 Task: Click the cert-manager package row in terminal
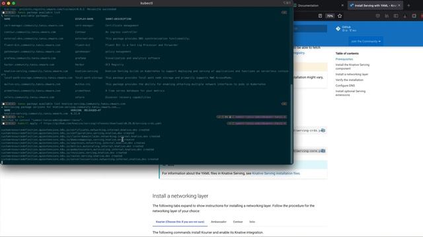71,26
